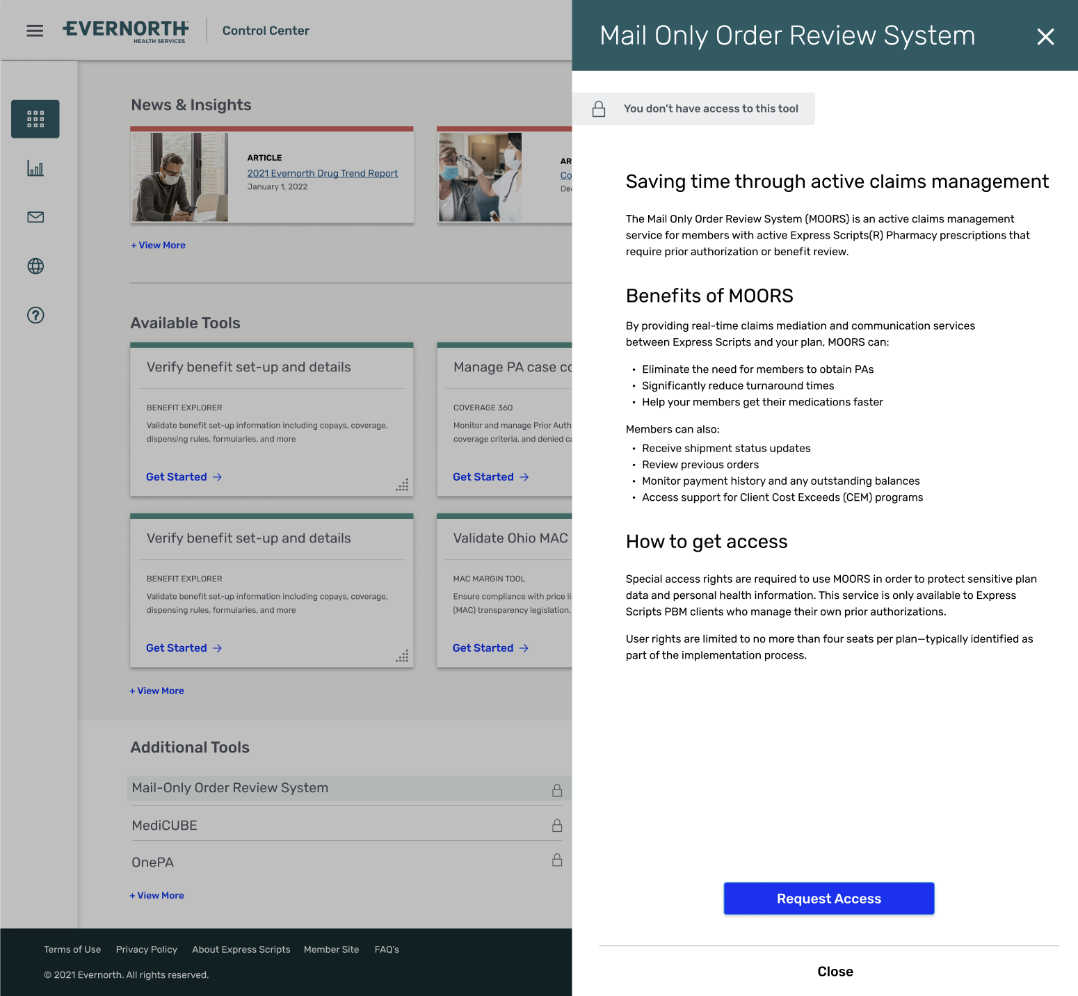
Task: Click Close at the panel bottom
Action: click(835, 972)
